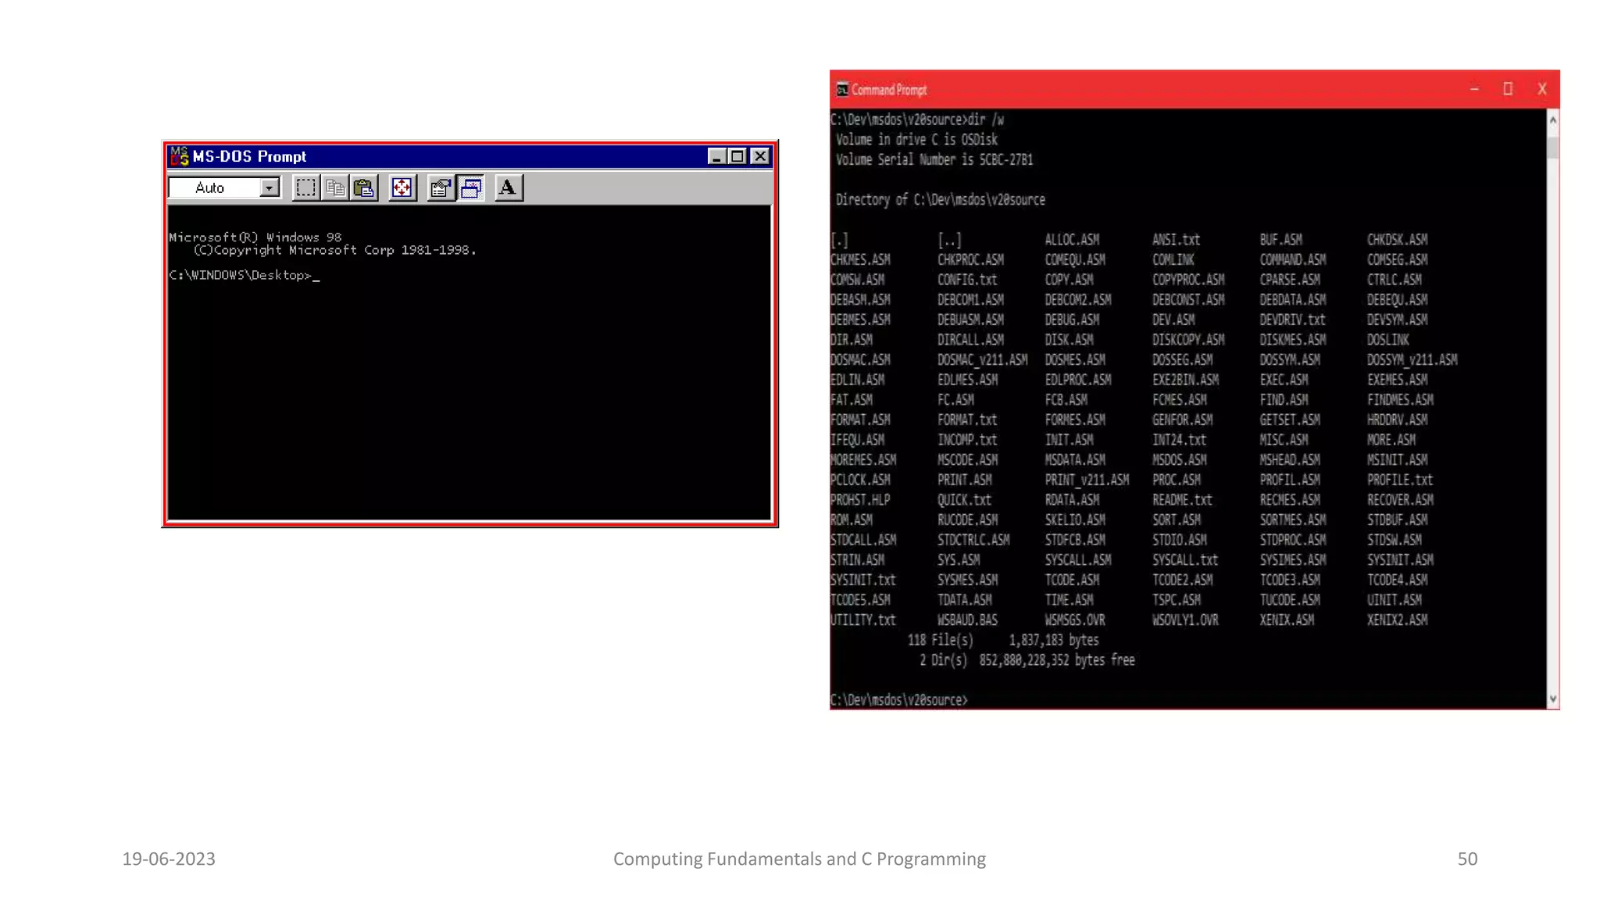This screenshot has height=900, width=1600.
Task: Click the file name PRINT_v211.ASM
Action: (1087, 480)
